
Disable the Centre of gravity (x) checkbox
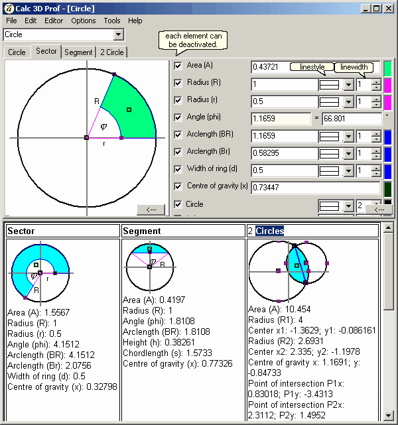[178, 186]
